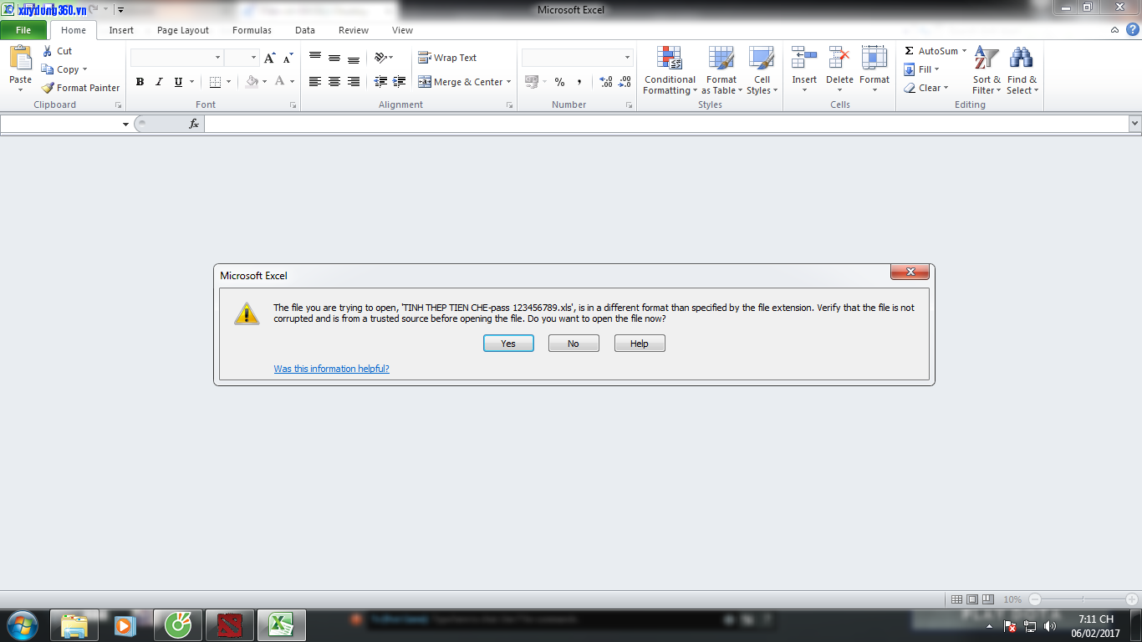Open the File tab
This screenshot has height=642, width=1142.
[x=23, y=30]
